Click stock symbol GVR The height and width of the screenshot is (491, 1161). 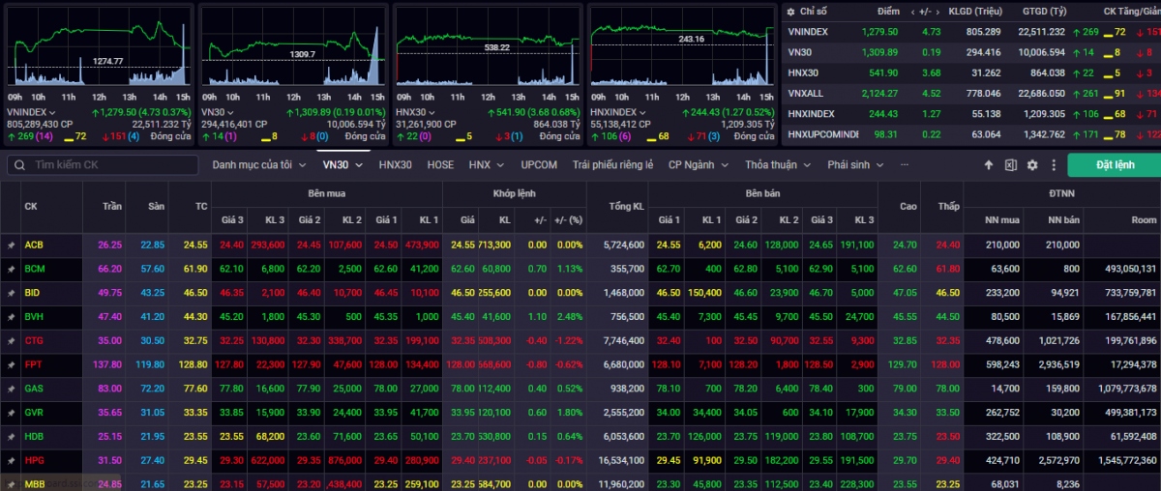pyautogui.click(x=34, y=412)
